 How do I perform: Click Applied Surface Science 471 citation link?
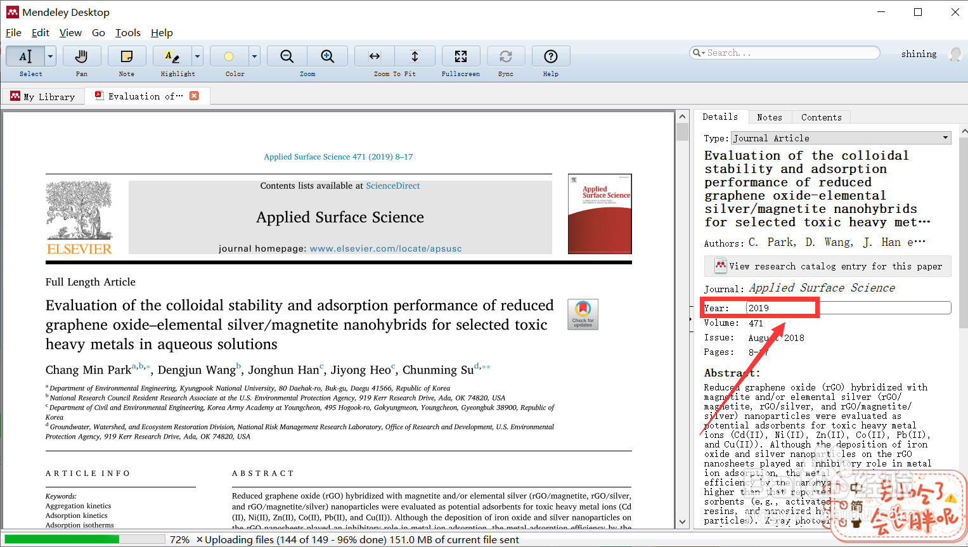(338, 157)
